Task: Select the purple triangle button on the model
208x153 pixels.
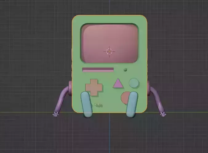Action: point(118,83)
